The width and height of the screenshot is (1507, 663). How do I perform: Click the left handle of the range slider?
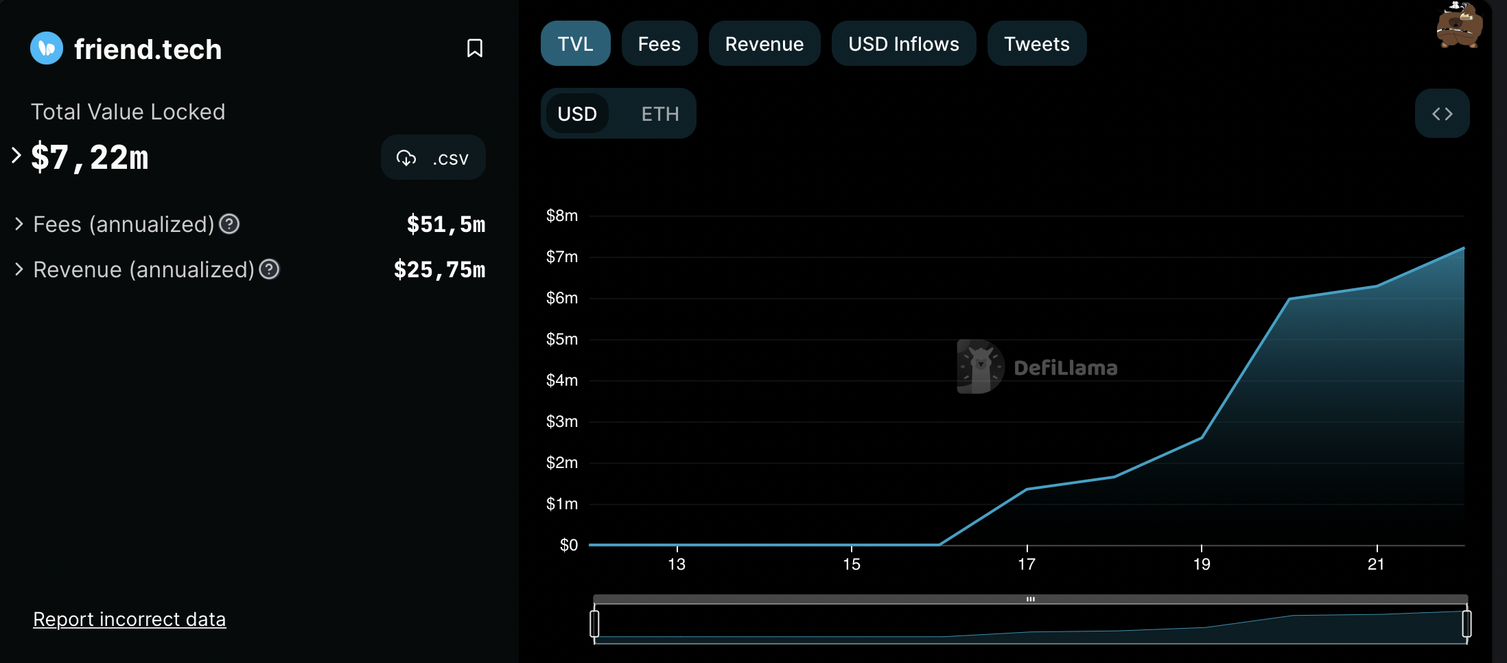(594, 623)
